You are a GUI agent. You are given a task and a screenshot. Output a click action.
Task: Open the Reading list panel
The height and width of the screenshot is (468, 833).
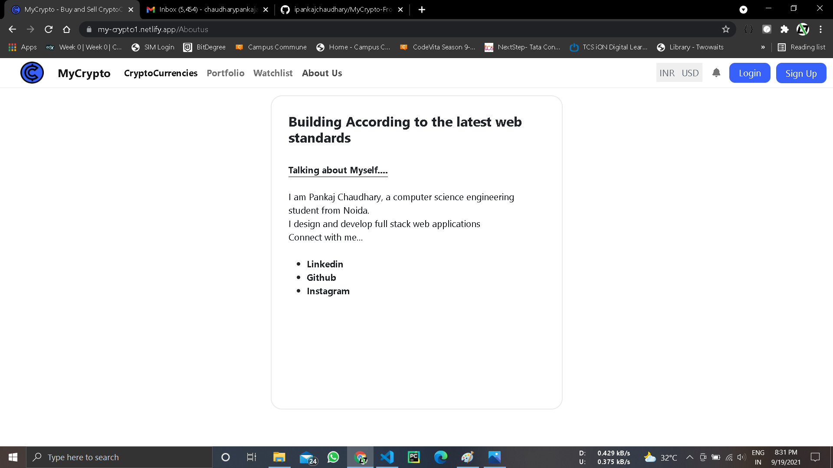pyautogui.click(x=801, y=47)
